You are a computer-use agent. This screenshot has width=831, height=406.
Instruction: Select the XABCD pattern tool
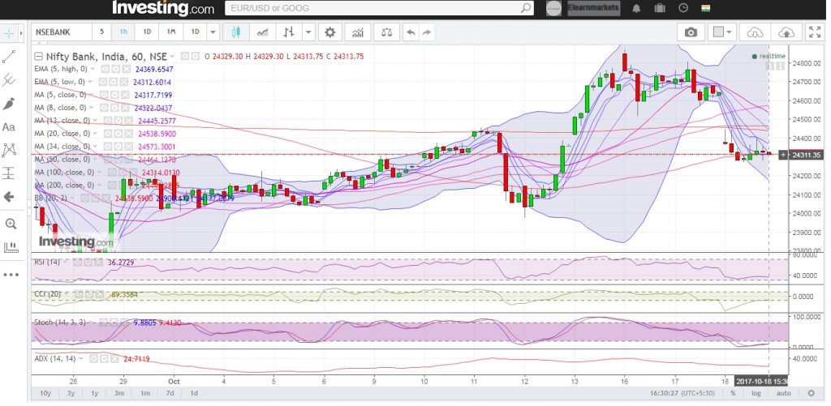pos(9,151)
